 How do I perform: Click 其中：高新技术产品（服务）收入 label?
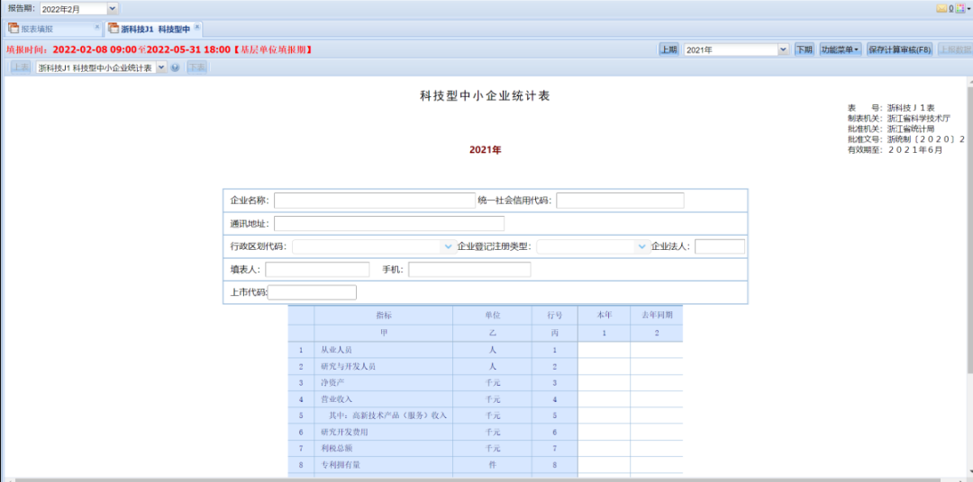tap(387, 415)
